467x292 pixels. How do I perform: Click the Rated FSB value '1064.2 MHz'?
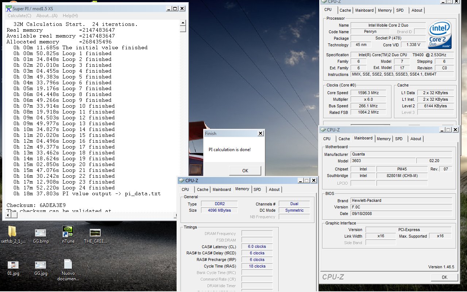click(369, 112)
